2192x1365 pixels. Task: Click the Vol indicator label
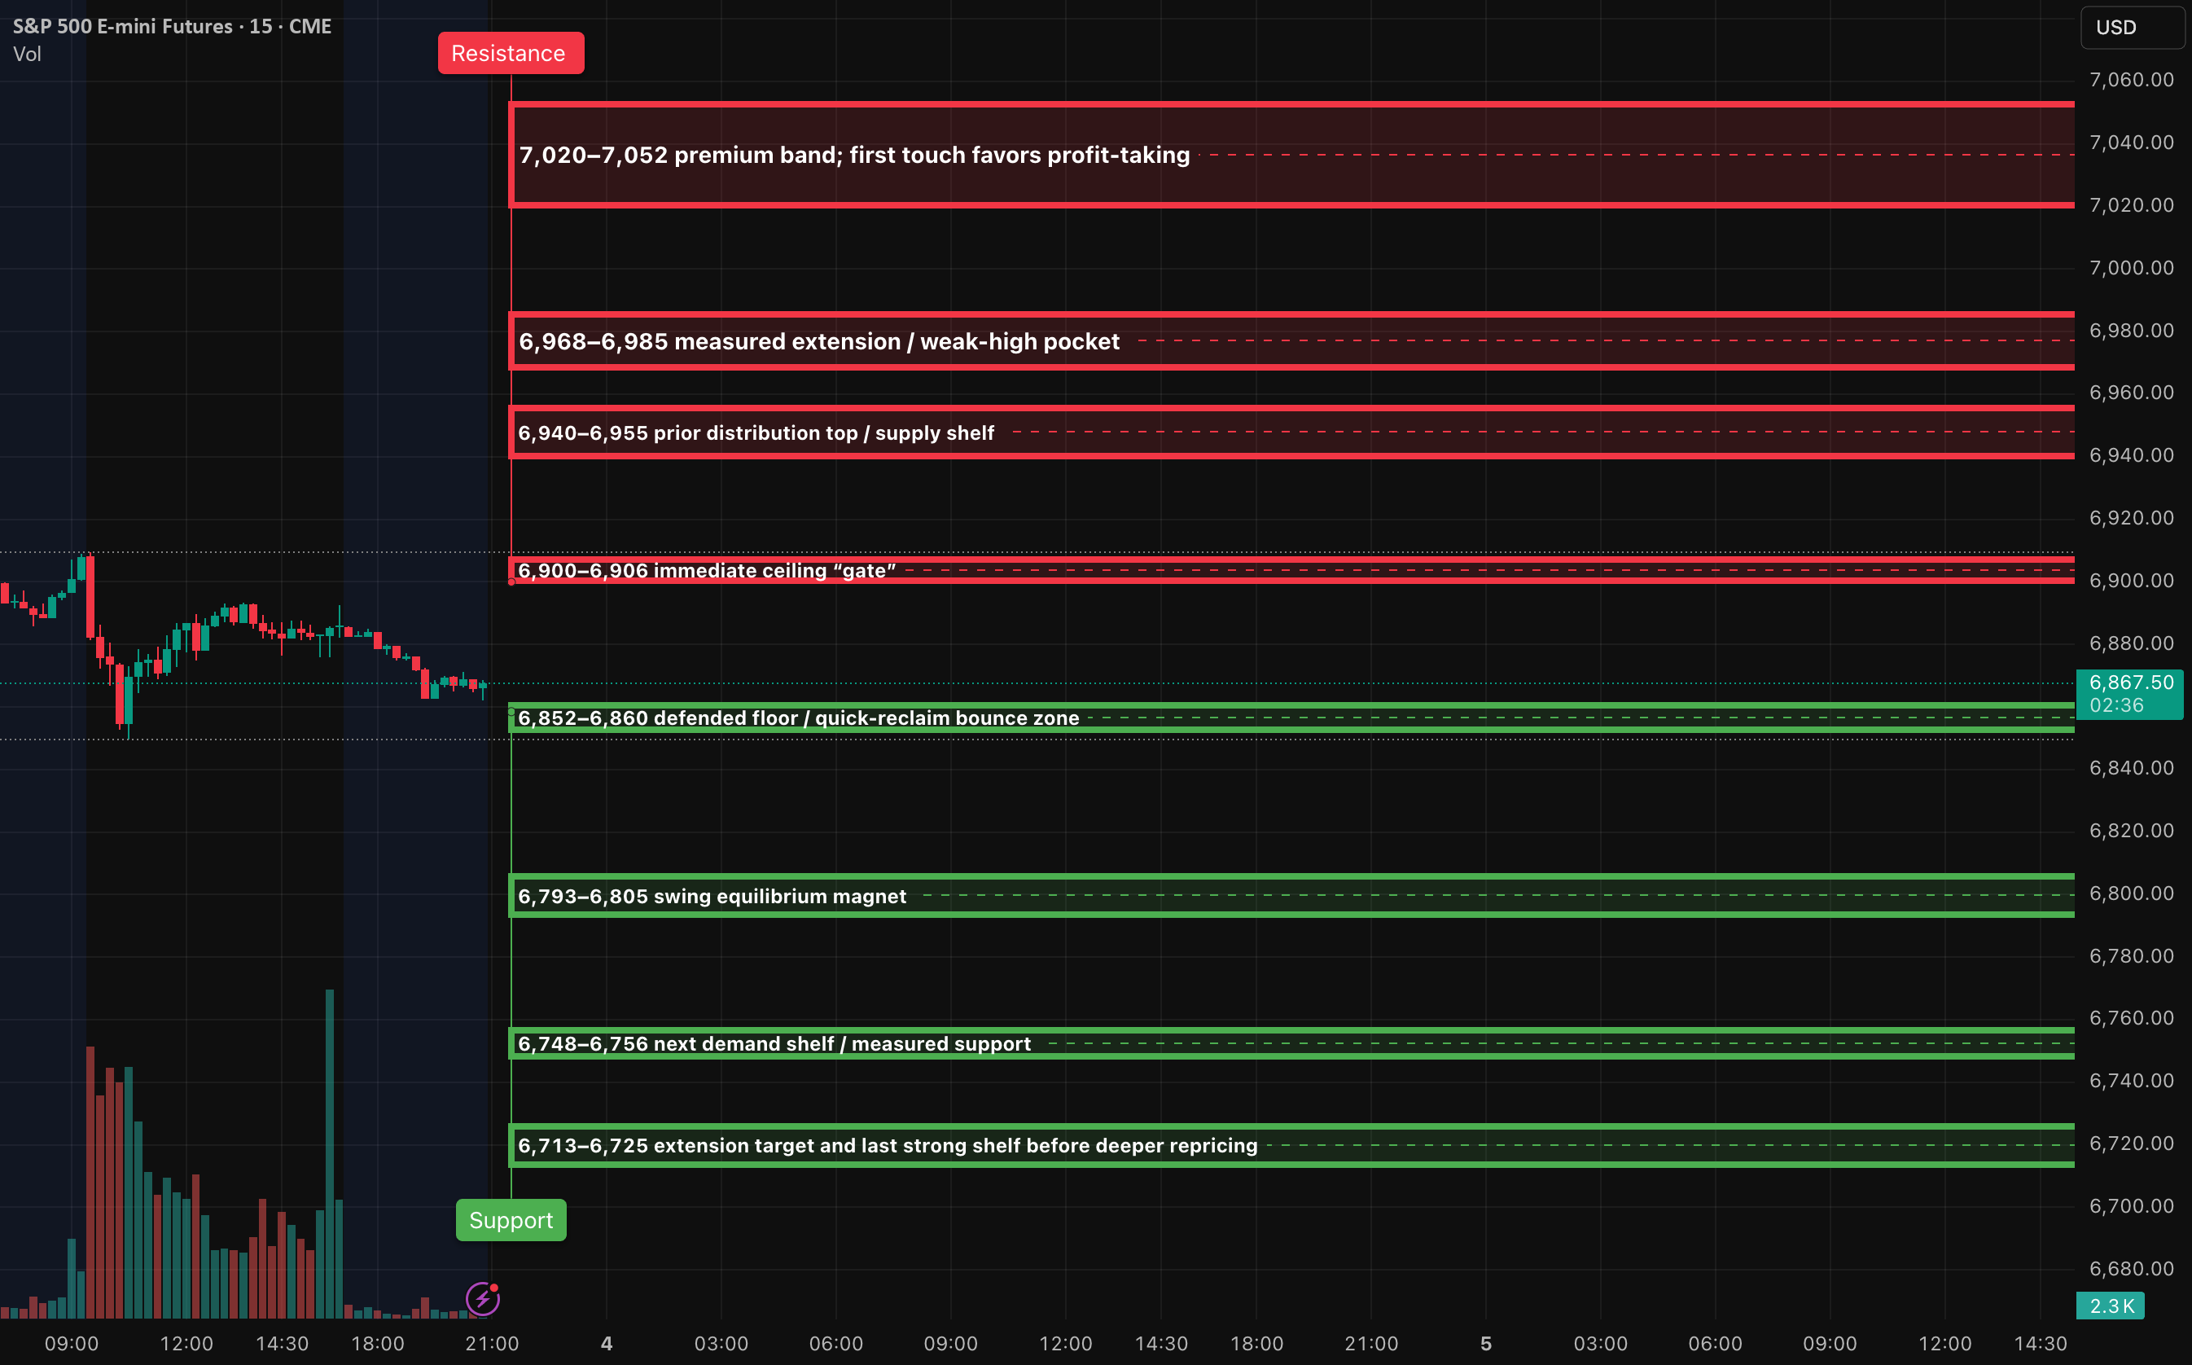(27, 55)
